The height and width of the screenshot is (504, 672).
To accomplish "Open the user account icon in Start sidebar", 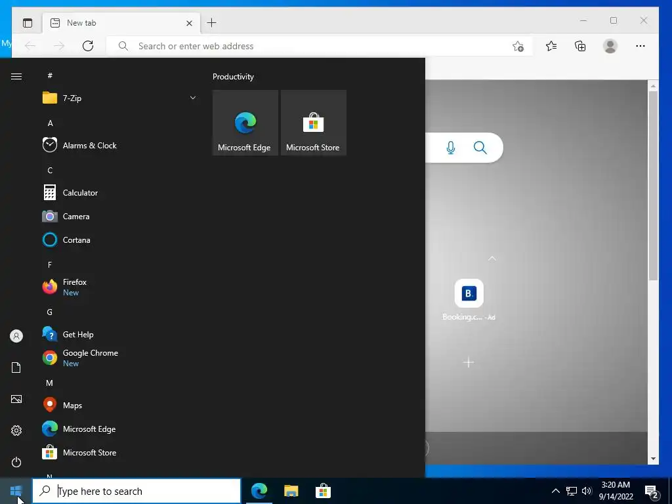I will [x=16, y=336].
